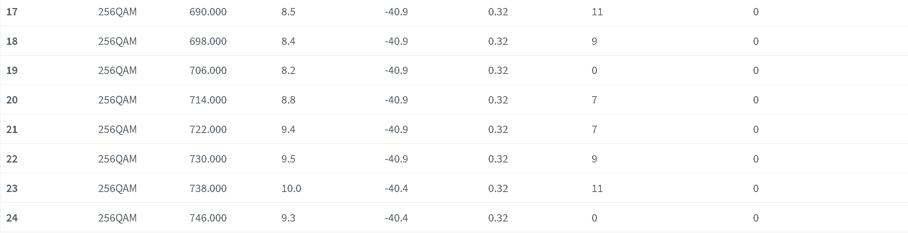
Task: Click the 706.000 frequency cell
Action: [208, 71]
